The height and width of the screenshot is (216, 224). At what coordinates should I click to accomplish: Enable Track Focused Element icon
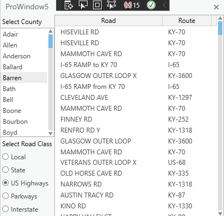pos(111,5)
